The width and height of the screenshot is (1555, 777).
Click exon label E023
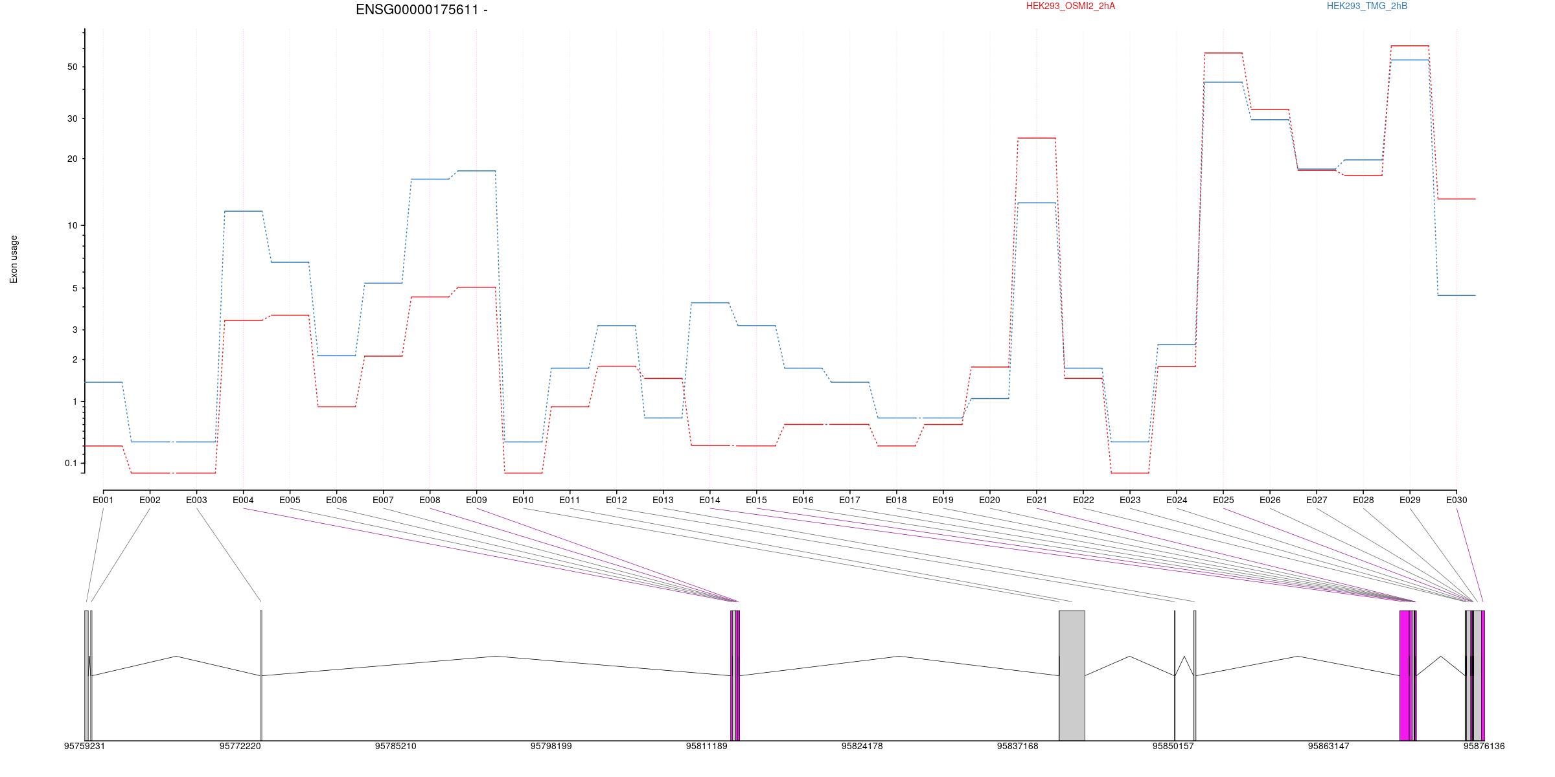coord(1130,500)
